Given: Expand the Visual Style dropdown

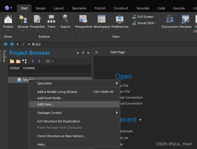Looking at the screenshot, I should [x=156, y=23].
